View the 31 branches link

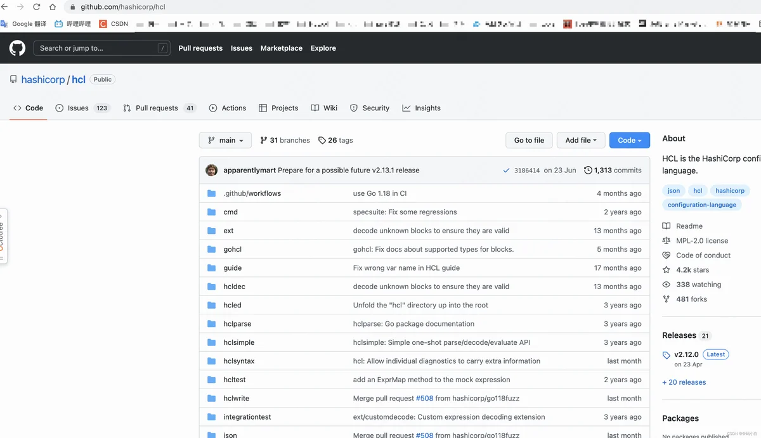(285, 140)
